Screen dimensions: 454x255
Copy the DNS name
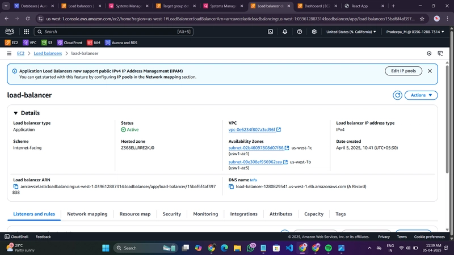tap(231, 187)
